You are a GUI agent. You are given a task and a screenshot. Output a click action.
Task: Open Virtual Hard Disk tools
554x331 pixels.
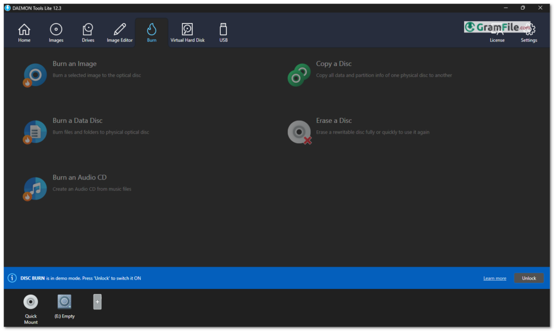pos(187,32)
